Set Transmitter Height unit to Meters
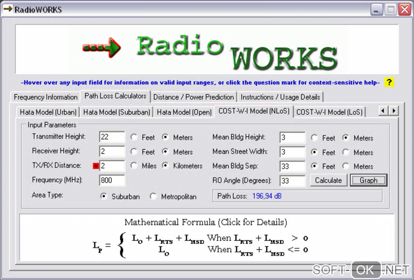 [177, 137]
